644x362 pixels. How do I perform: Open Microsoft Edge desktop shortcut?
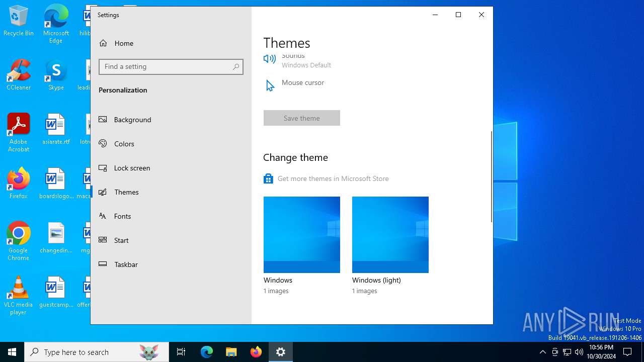coord(56,24)
